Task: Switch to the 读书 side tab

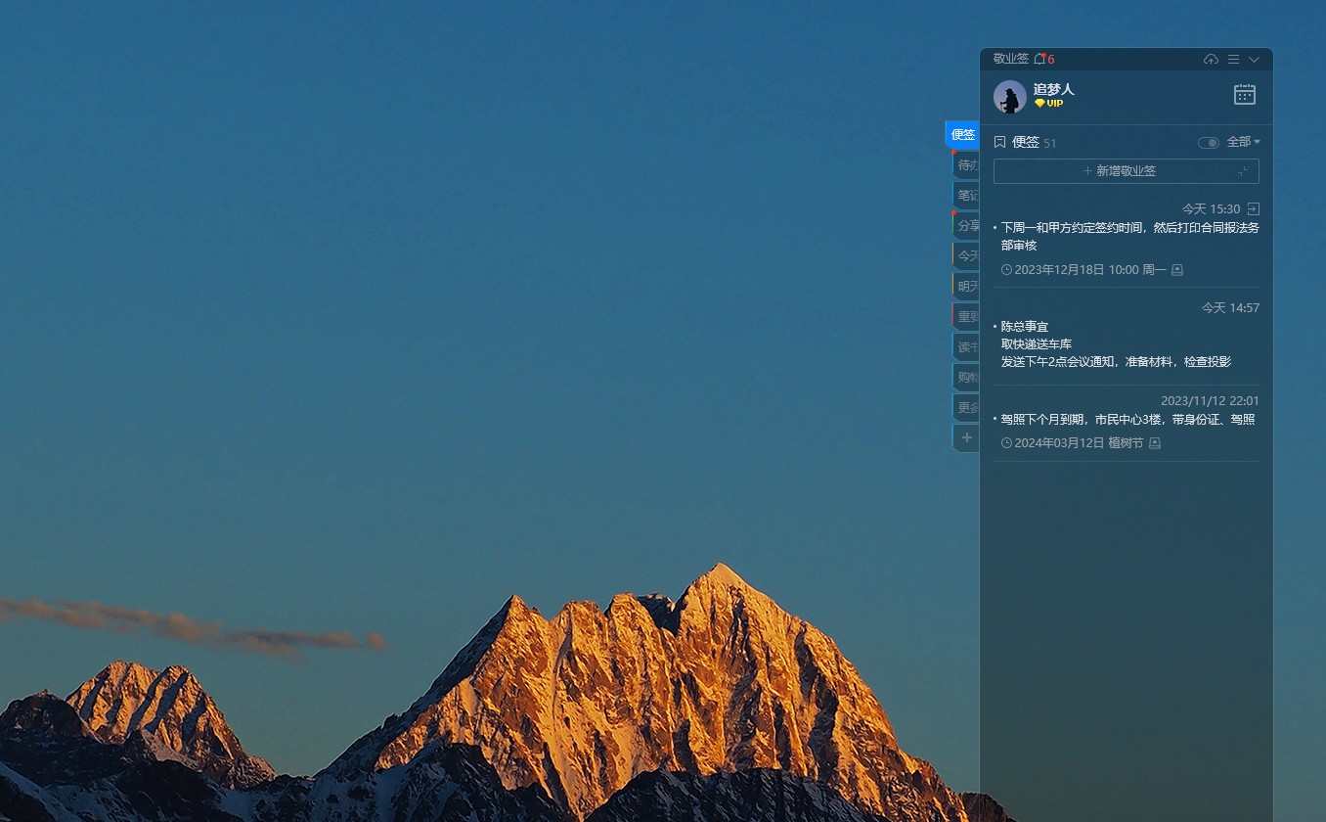Action: (x=966, y=346)
